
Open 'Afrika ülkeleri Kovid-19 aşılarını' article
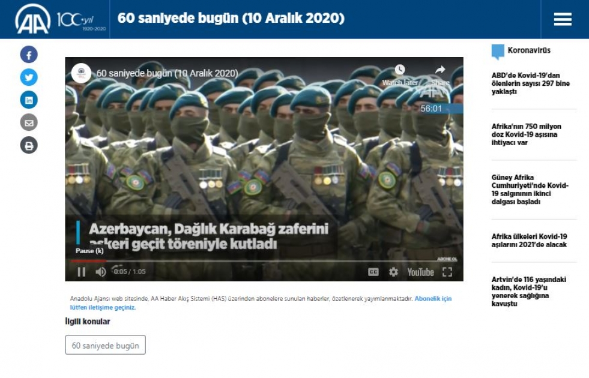[x=530, y=241]
